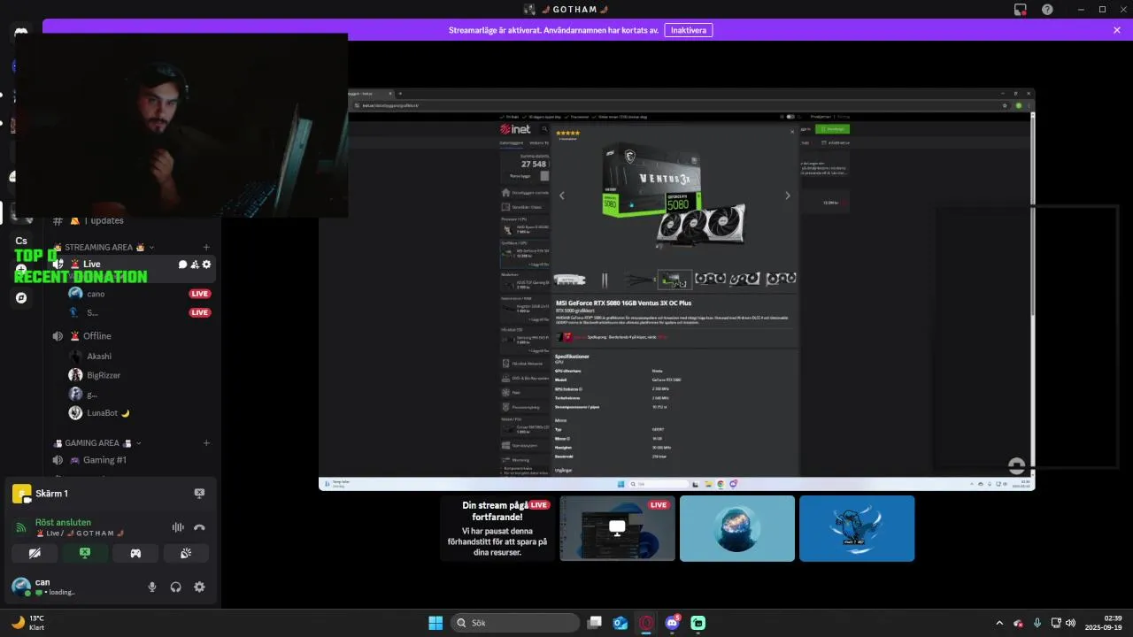Select your LIVE stream preview tile
The height and width of the screenshot is (637, 1133).
(617, 528)
